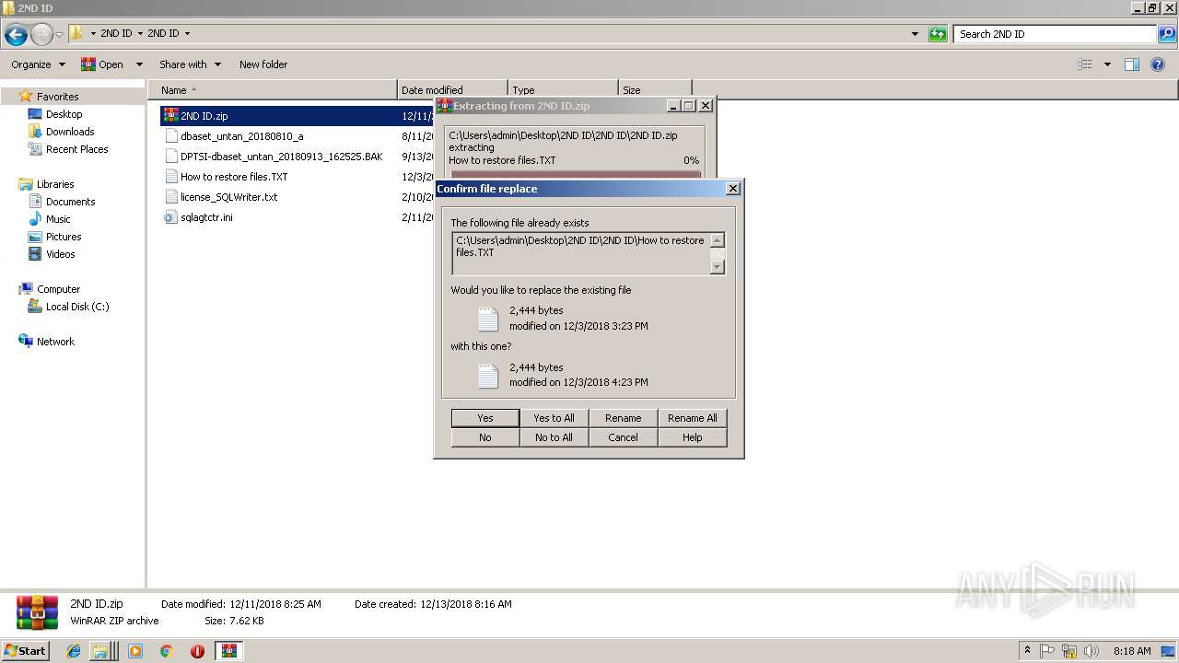Select the 2ND ID.zip file

tap(204, 116)
